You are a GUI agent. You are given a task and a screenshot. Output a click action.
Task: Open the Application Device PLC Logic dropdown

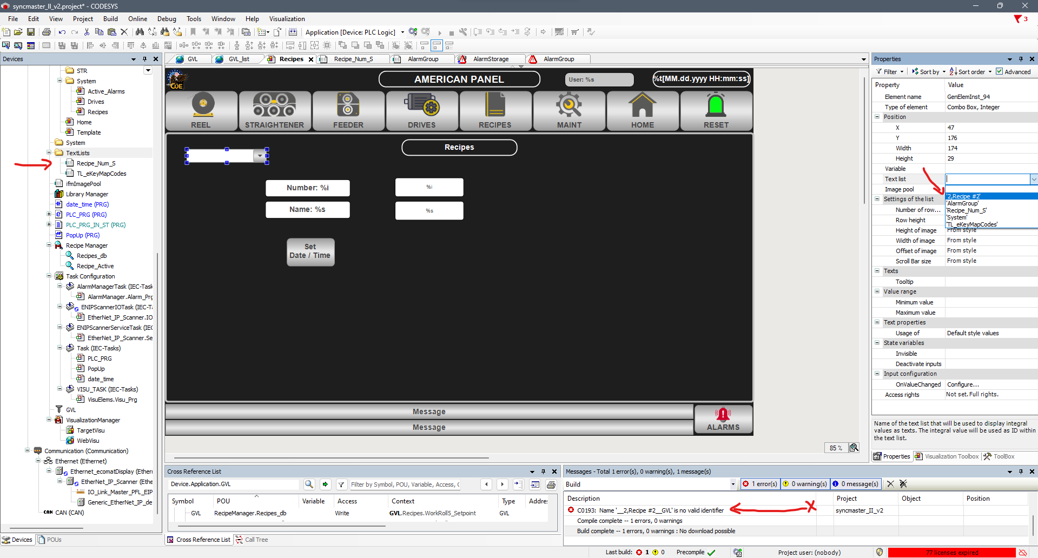(x=402, y=32)
